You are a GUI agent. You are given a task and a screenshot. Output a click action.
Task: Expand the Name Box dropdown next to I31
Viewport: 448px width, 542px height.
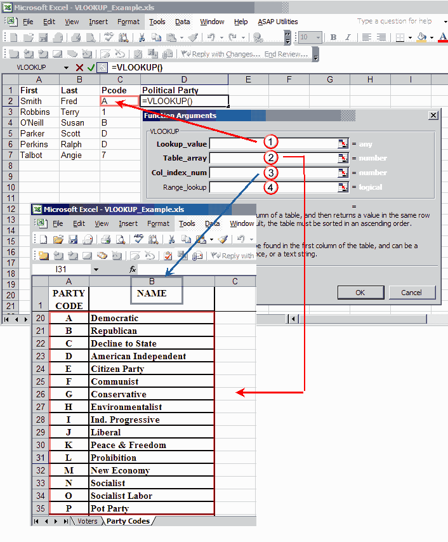tap(95, 270)
